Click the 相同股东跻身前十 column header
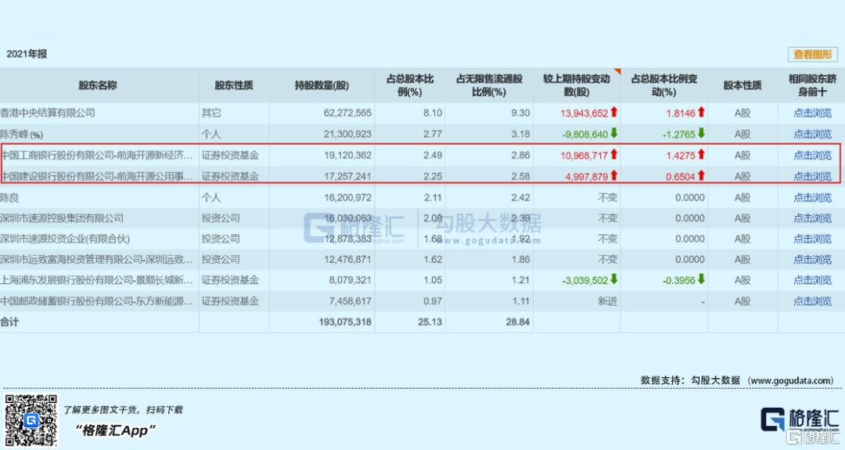Image resolution: width=845 pixels, height=450 pixels. click(812, 85)
